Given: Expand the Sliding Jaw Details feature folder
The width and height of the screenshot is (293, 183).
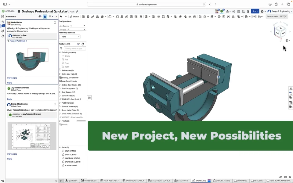Looking at the screenshot, I should 60,85.
